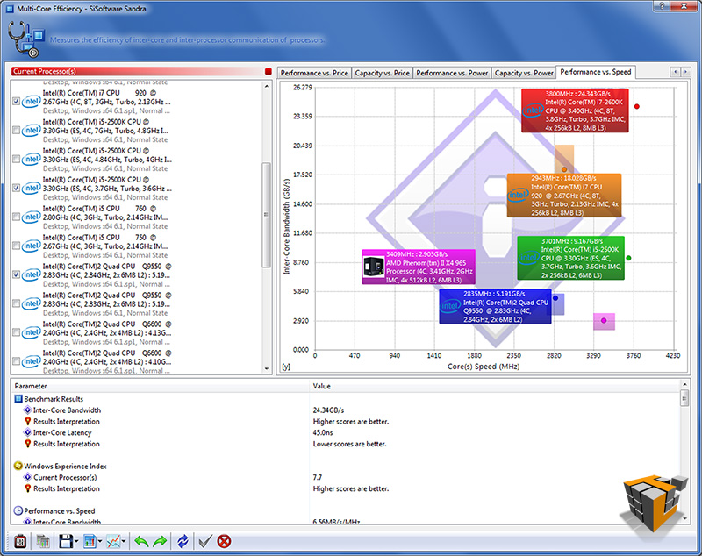Uncheck the Core i7 920 processor checkbox
Image resolution: width=702 pixels, height=556 pixels.
pos(17,102)
